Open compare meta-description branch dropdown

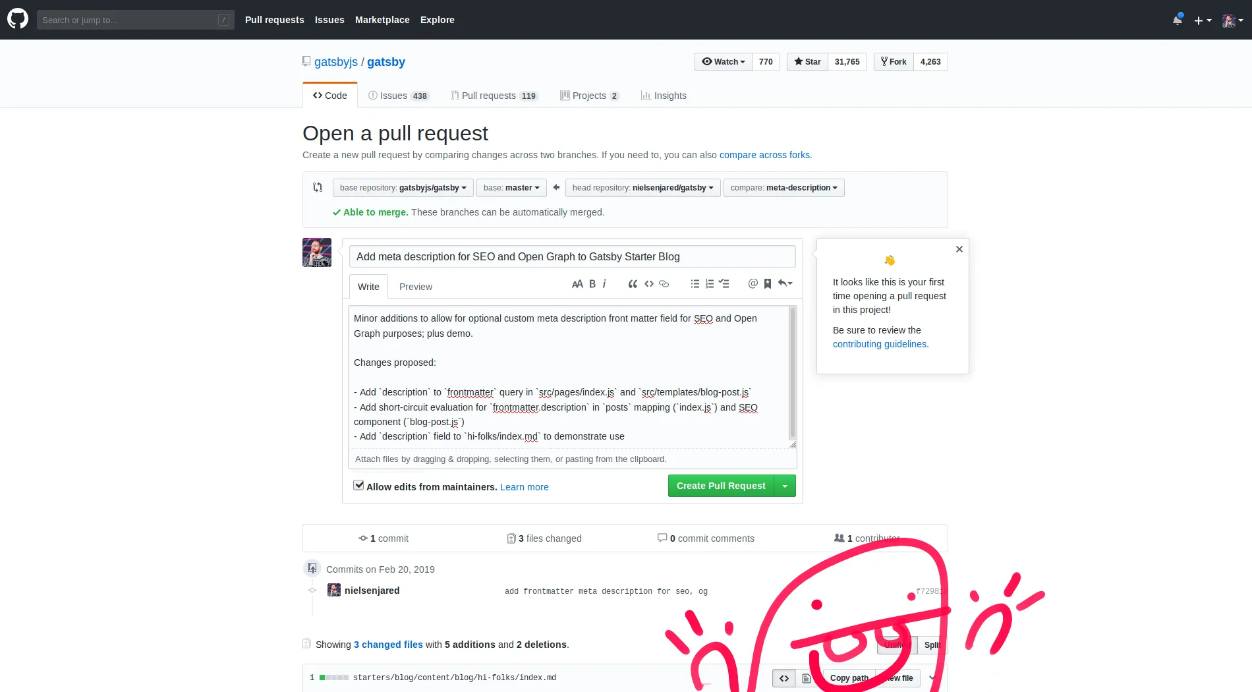[x=784, y=188]
